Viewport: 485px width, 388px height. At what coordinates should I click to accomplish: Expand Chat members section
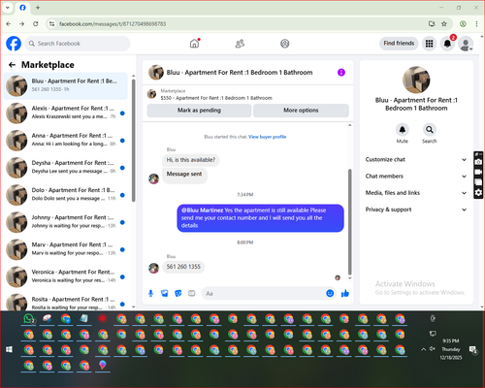tap(416, 177)
